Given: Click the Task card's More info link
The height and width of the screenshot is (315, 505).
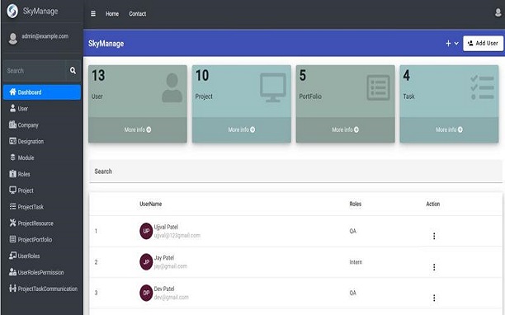Looking at the screenshot, I should [449, 129].
